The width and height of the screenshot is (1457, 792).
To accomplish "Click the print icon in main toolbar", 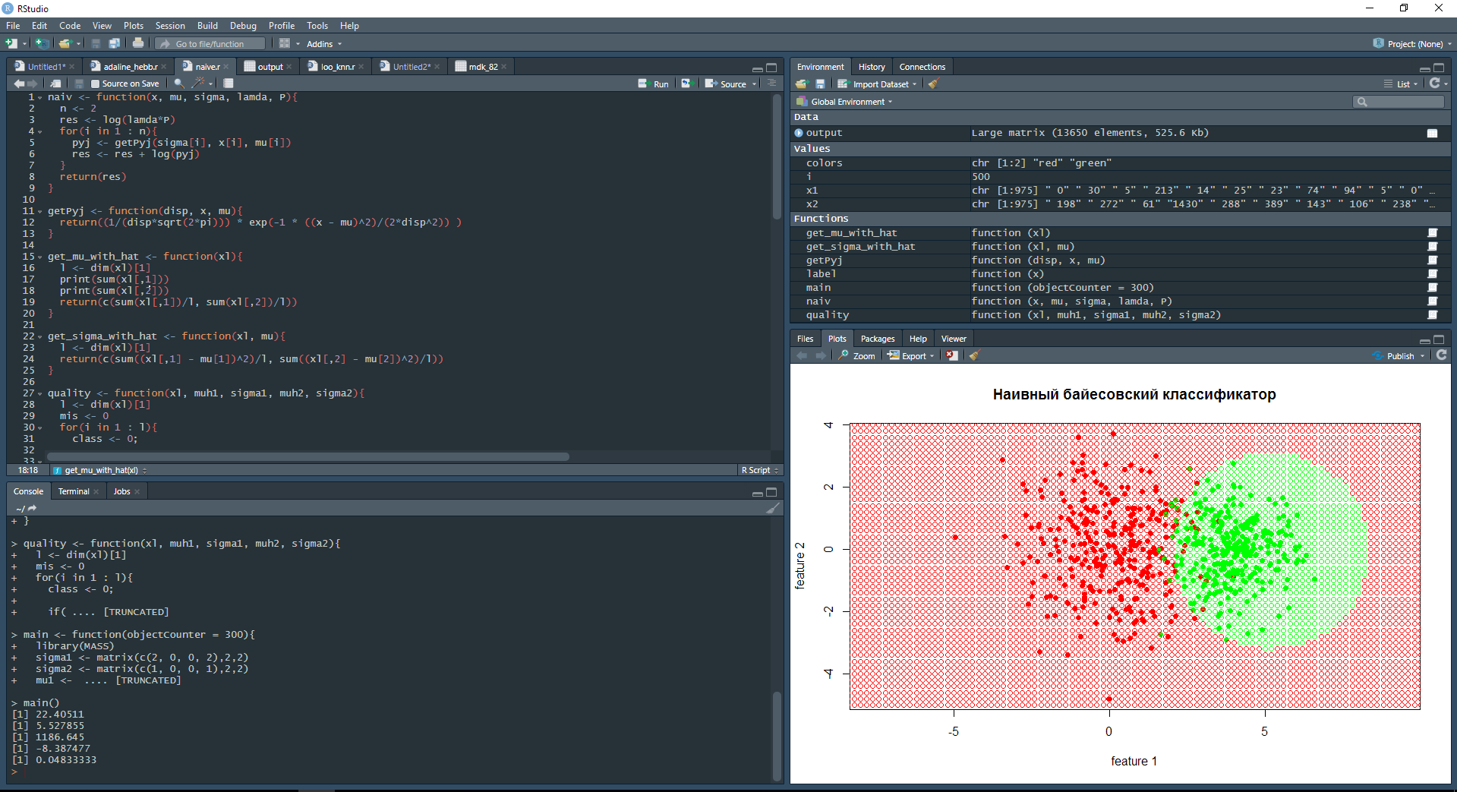I will click(138, 43).
